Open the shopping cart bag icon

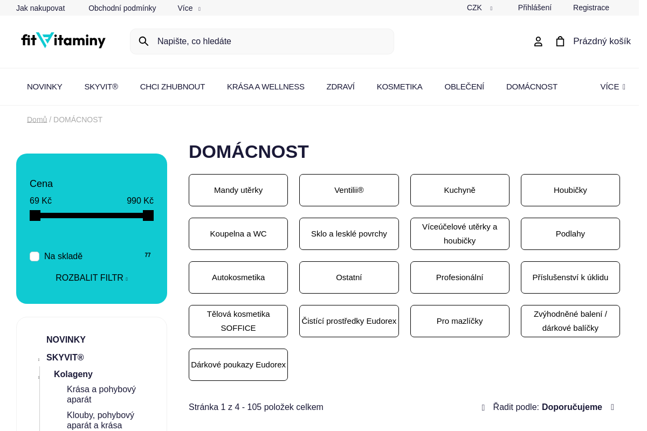click(560, 41)
